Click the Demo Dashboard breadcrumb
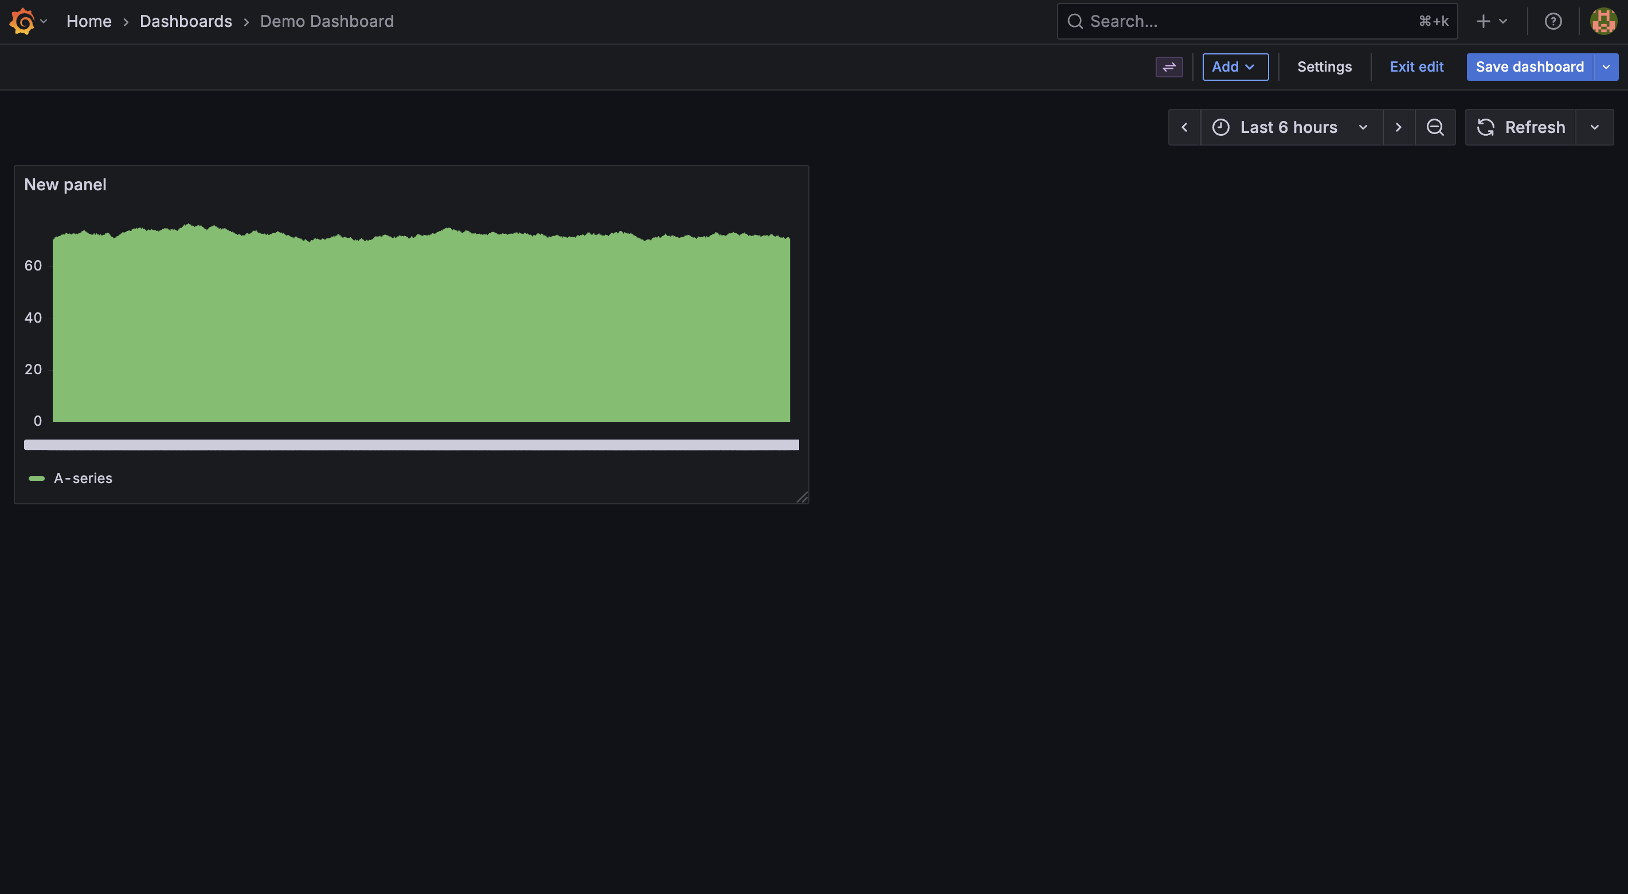Screen dimensions: 1628x894 click(327, 21)
